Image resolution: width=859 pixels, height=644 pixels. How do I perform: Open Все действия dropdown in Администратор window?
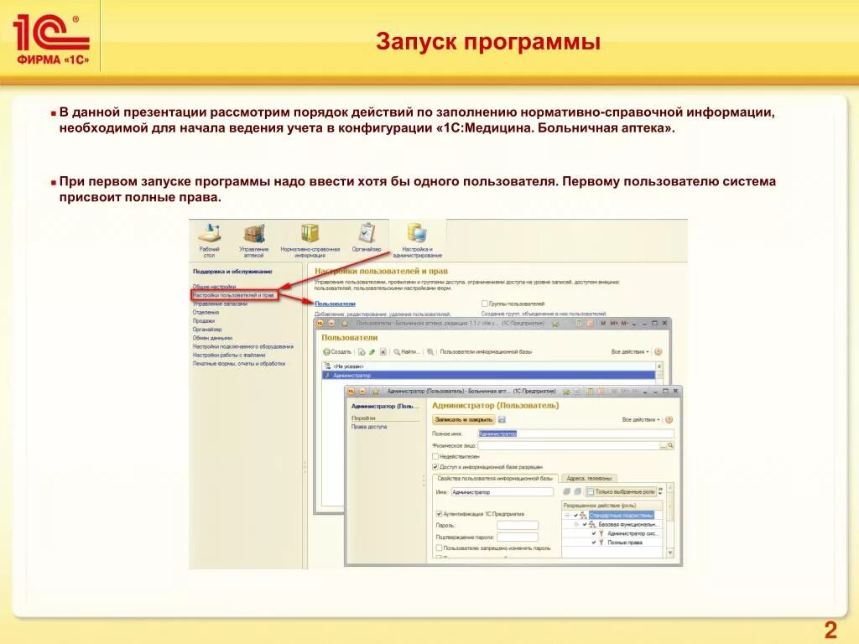[x=641, y=419]
